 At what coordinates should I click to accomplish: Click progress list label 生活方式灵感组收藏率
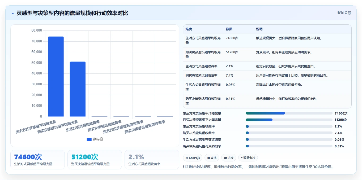(199, 126)
